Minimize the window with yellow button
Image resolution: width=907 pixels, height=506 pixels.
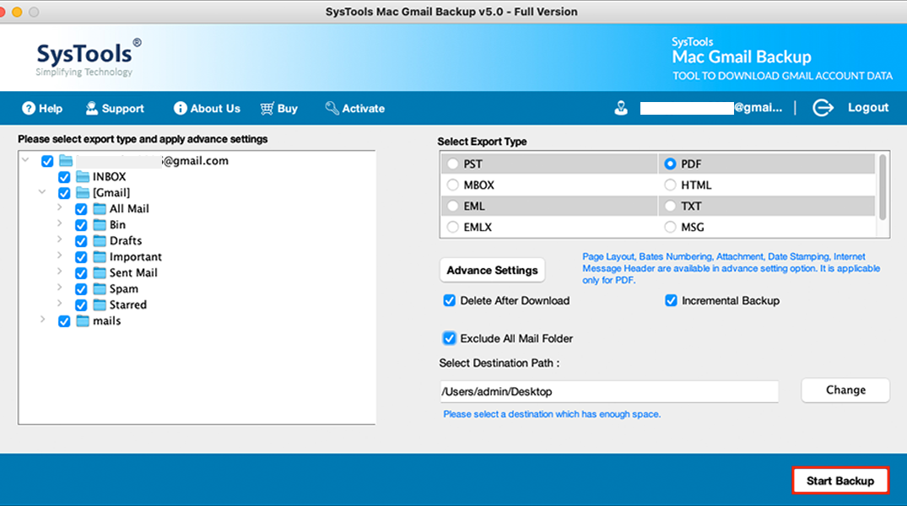[18, 12]
